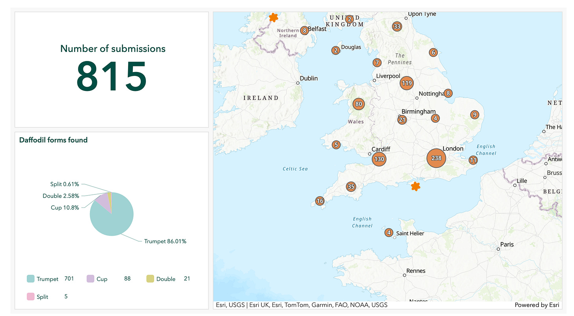Click the orange daffodil marker in Northern Ireland
Viewport: 574px width, 316px height.
273,17
